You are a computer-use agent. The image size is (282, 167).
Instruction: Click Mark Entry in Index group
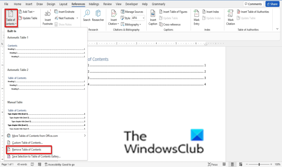197,18
